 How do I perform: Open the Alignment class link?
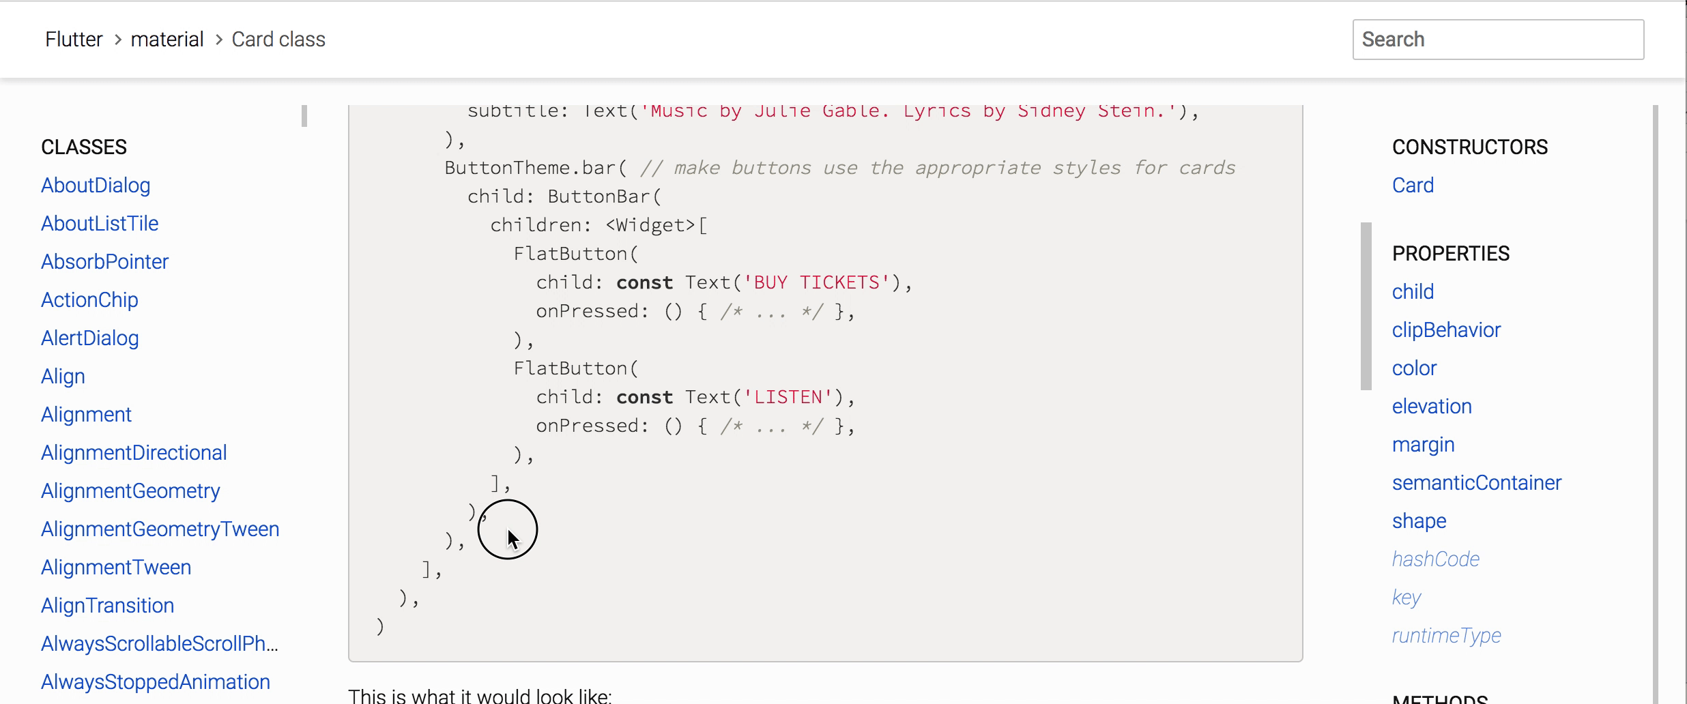tap(86, 415)
